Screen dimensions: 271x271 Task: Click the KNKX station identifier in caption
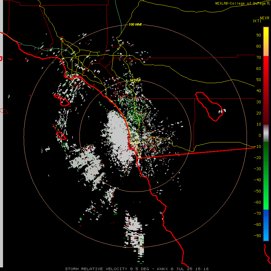pyautogui.click(x=163, y=269)
